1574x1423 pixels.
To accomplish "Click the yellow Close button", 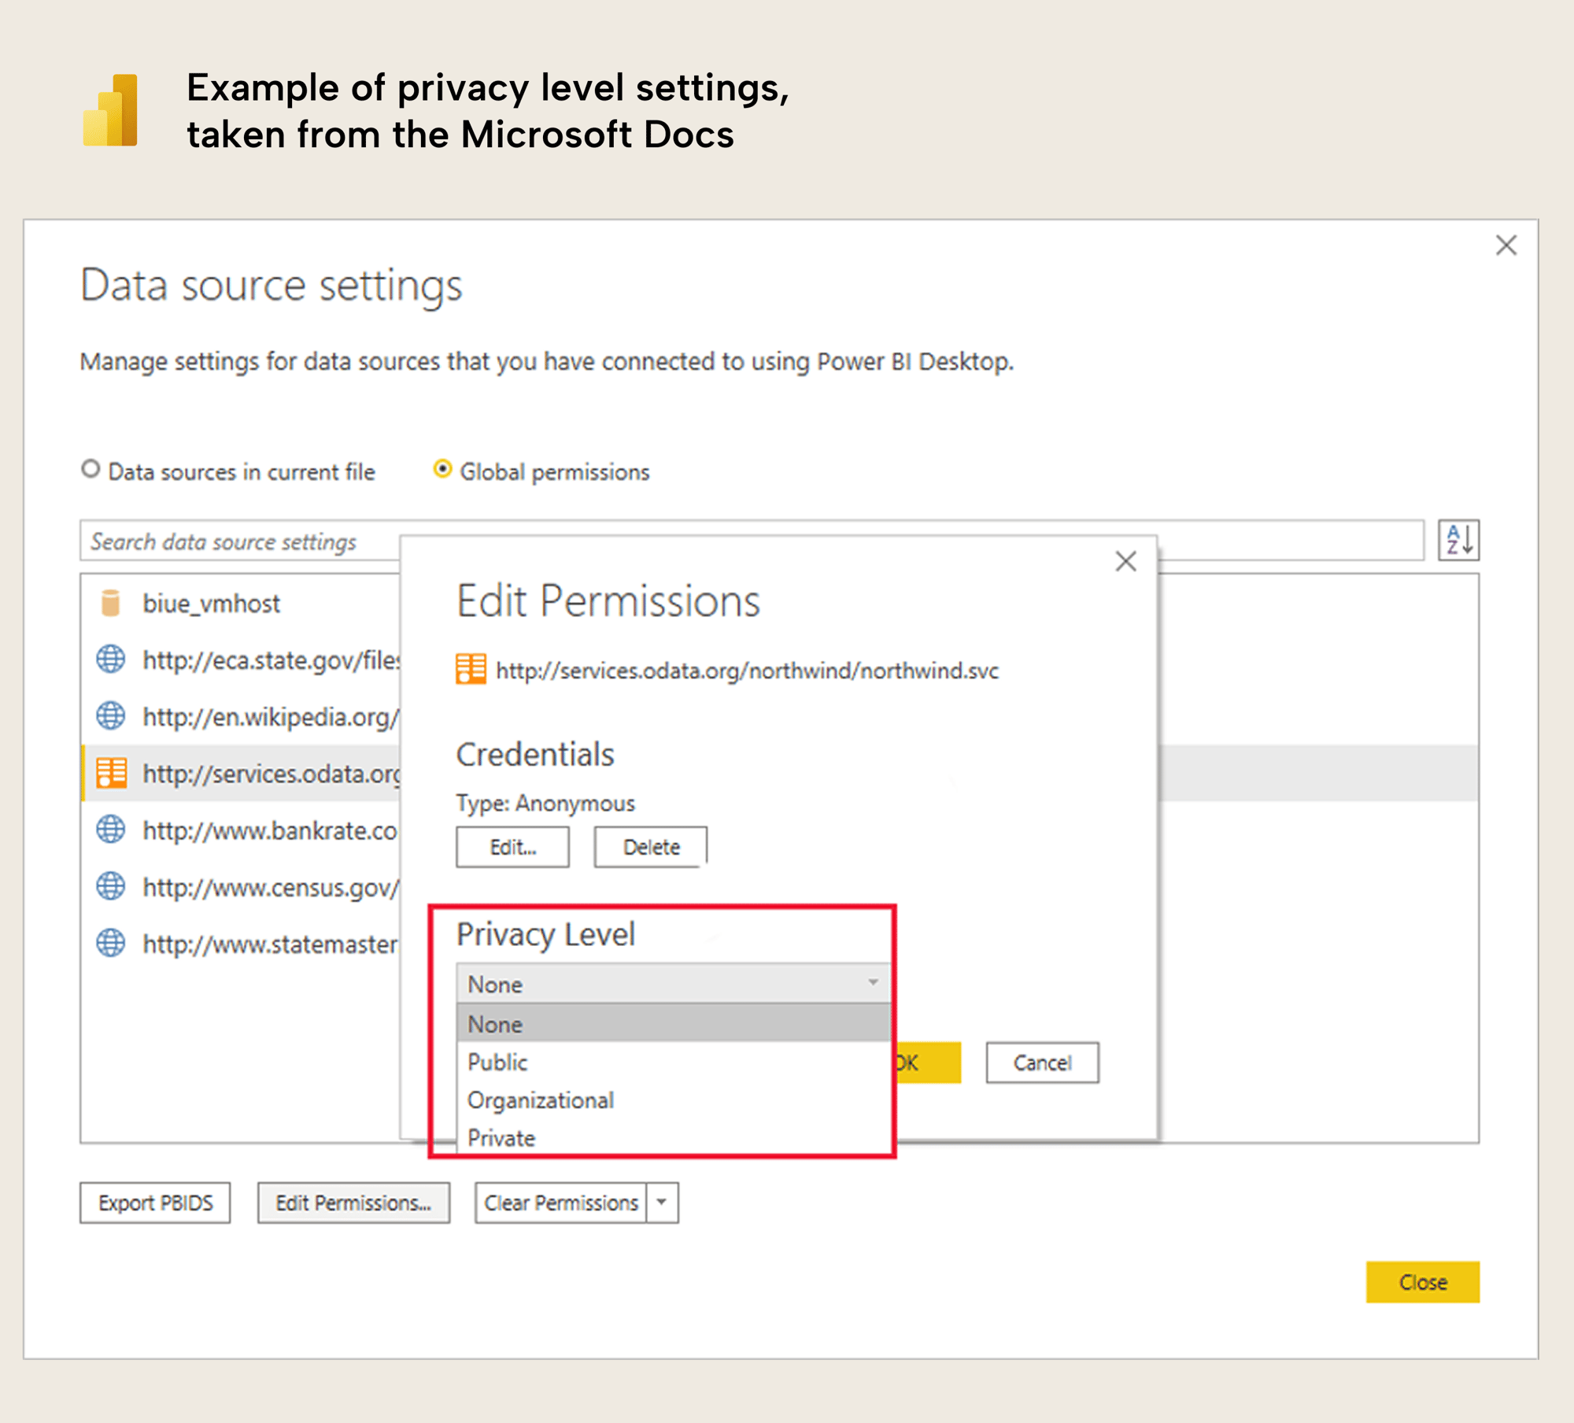I will coord(1422,1282).
